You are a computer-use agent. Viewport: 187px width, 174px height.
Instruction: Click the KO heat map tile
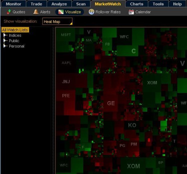(x=132, y=125)
